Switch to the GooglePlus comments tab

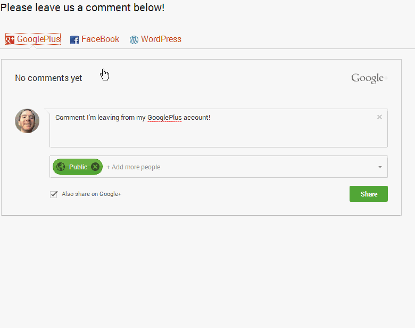(38, 39)
